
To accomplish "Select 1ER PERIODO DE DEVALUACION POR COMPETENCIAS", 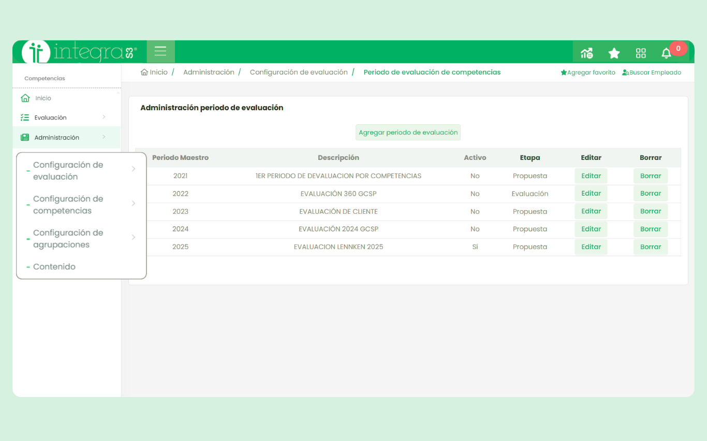I will coord(338,176).
